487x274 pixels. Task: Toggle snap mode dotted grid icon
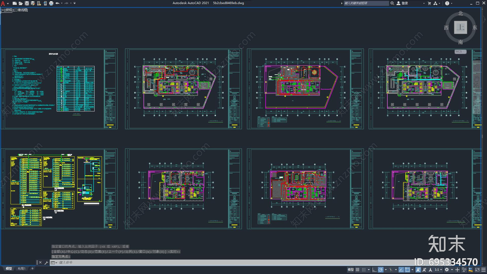pyautogui.click(x=364, y=270)
